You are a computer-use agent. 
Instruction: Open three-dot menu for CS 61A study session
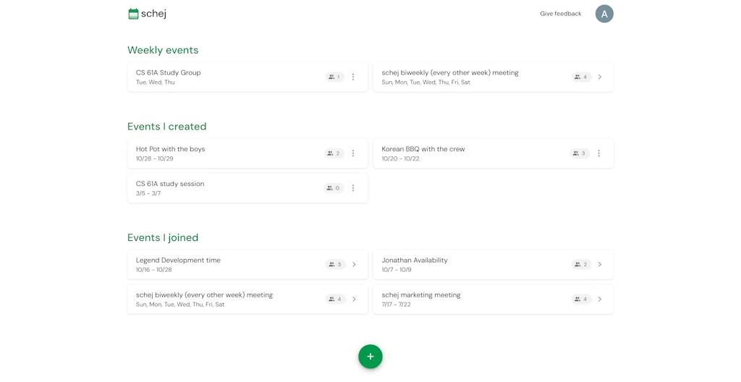[353, 188]
